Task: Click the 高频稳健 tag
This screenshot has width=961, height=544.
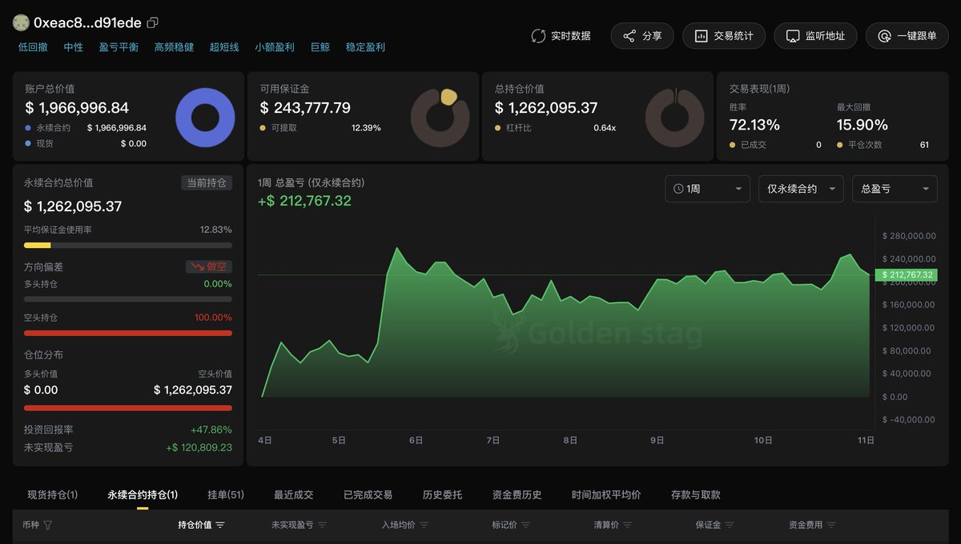Action: point(174,47)
